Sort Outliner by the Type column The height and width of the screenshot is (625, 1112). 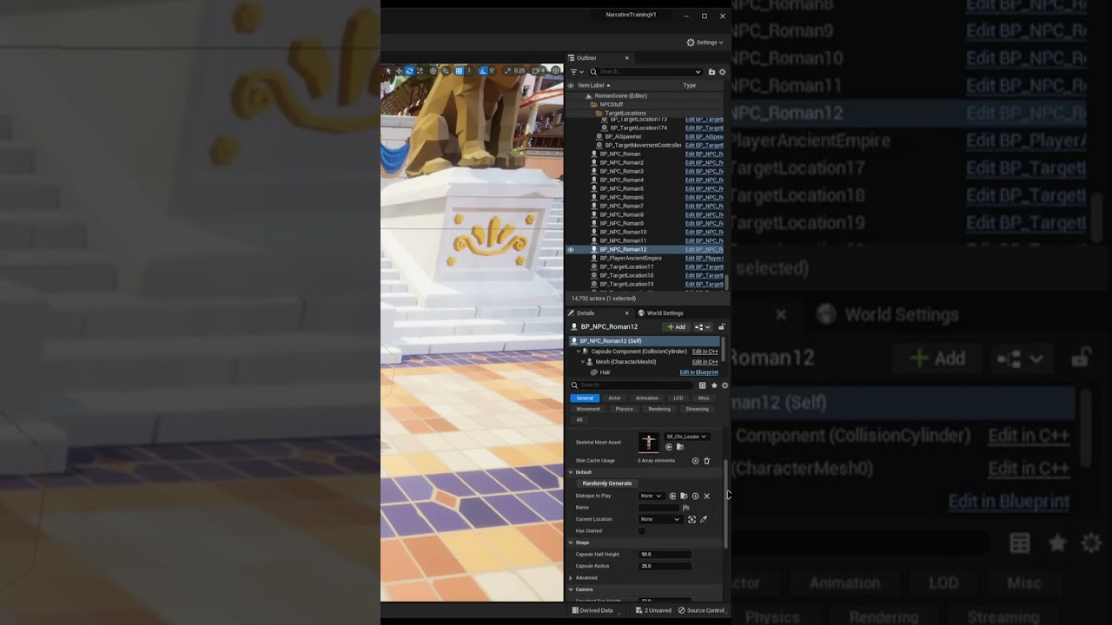[x=689, y=85]
